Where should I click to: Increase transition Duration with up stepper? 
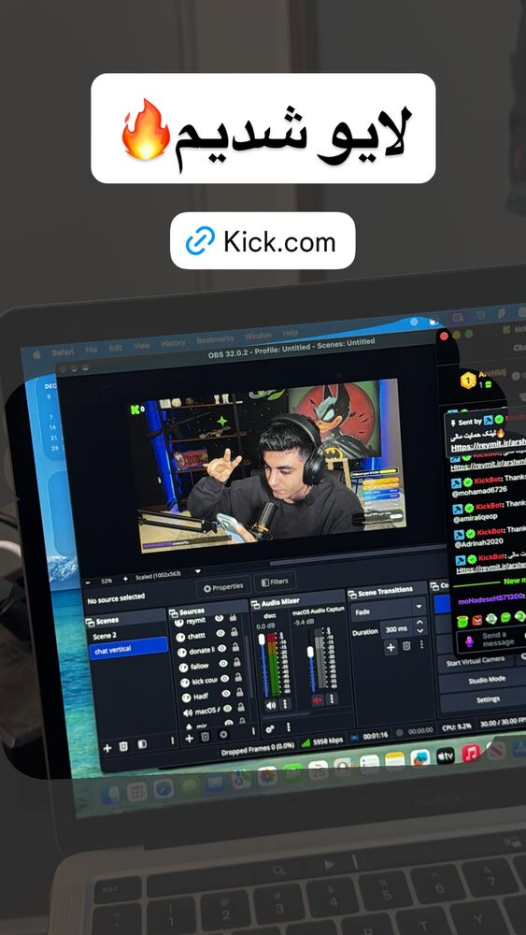420,622
